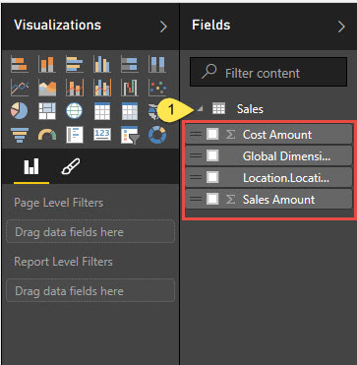
Task: Switch to the Format paintbrush tab
Action: (71, 166)
